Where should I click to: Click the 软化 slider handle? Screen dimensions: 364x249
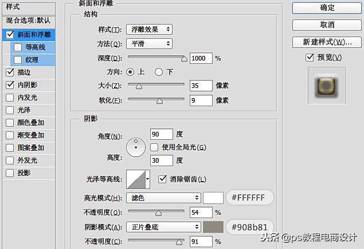(x=159, y=101)
